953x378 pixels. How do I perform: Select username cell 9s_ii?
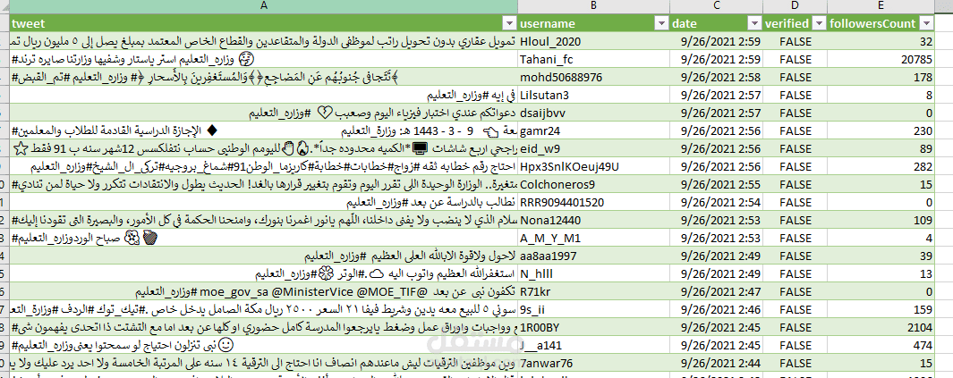tap(594, 310)
